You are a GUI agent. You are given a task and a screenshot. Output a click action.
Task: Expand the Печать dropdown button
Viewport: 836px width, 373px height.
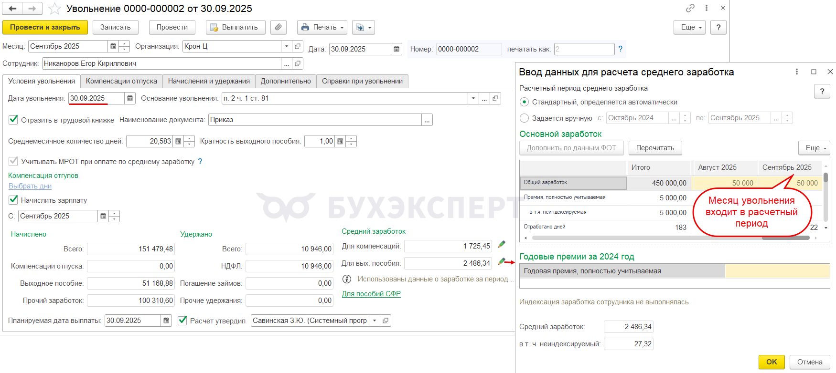[x=322, y=27]
